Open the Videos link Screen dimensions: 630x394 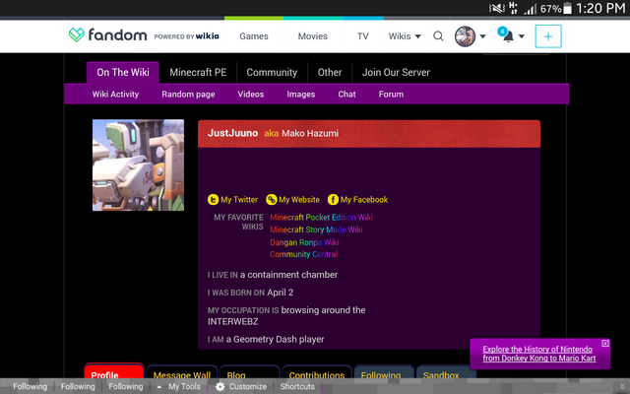click(x=251, y=95)
